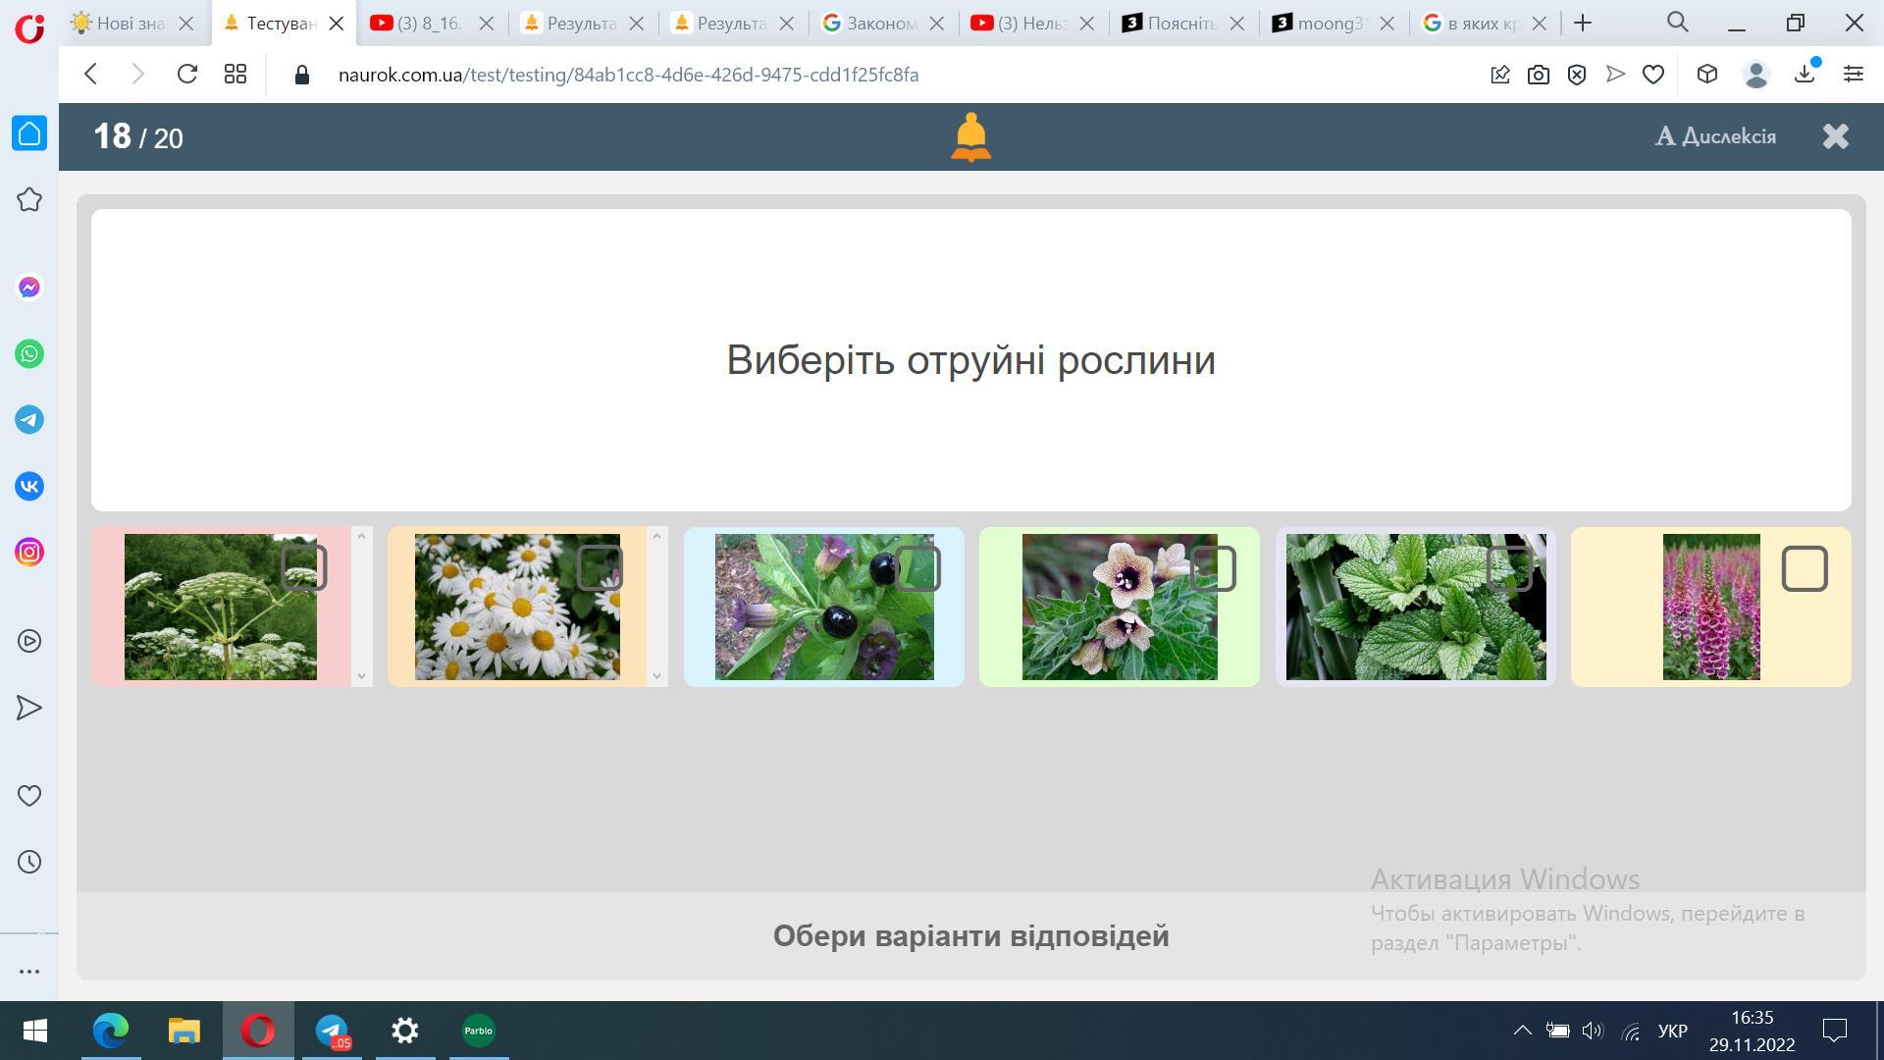Image resolution: width=1884 pixels, height=1060 pixels.
Task: Open My Flow in sidebar
Action: coord(29,708)
